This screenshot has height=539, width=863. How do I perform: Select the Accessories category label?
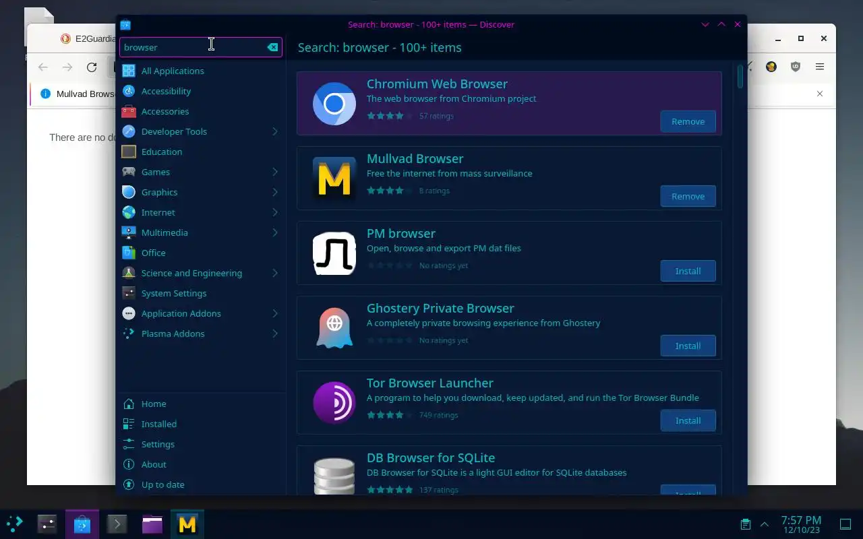pos(165,111)
